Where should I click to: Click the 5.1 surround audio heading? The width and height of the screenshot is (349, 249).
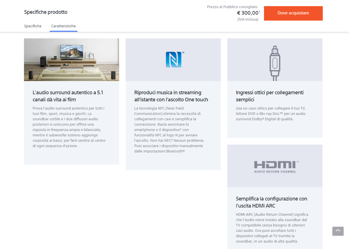[x=68, y=96]
